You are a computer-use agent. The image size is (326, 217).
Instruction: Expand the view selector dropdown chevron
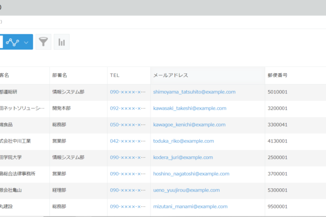[x=26, y=42]
